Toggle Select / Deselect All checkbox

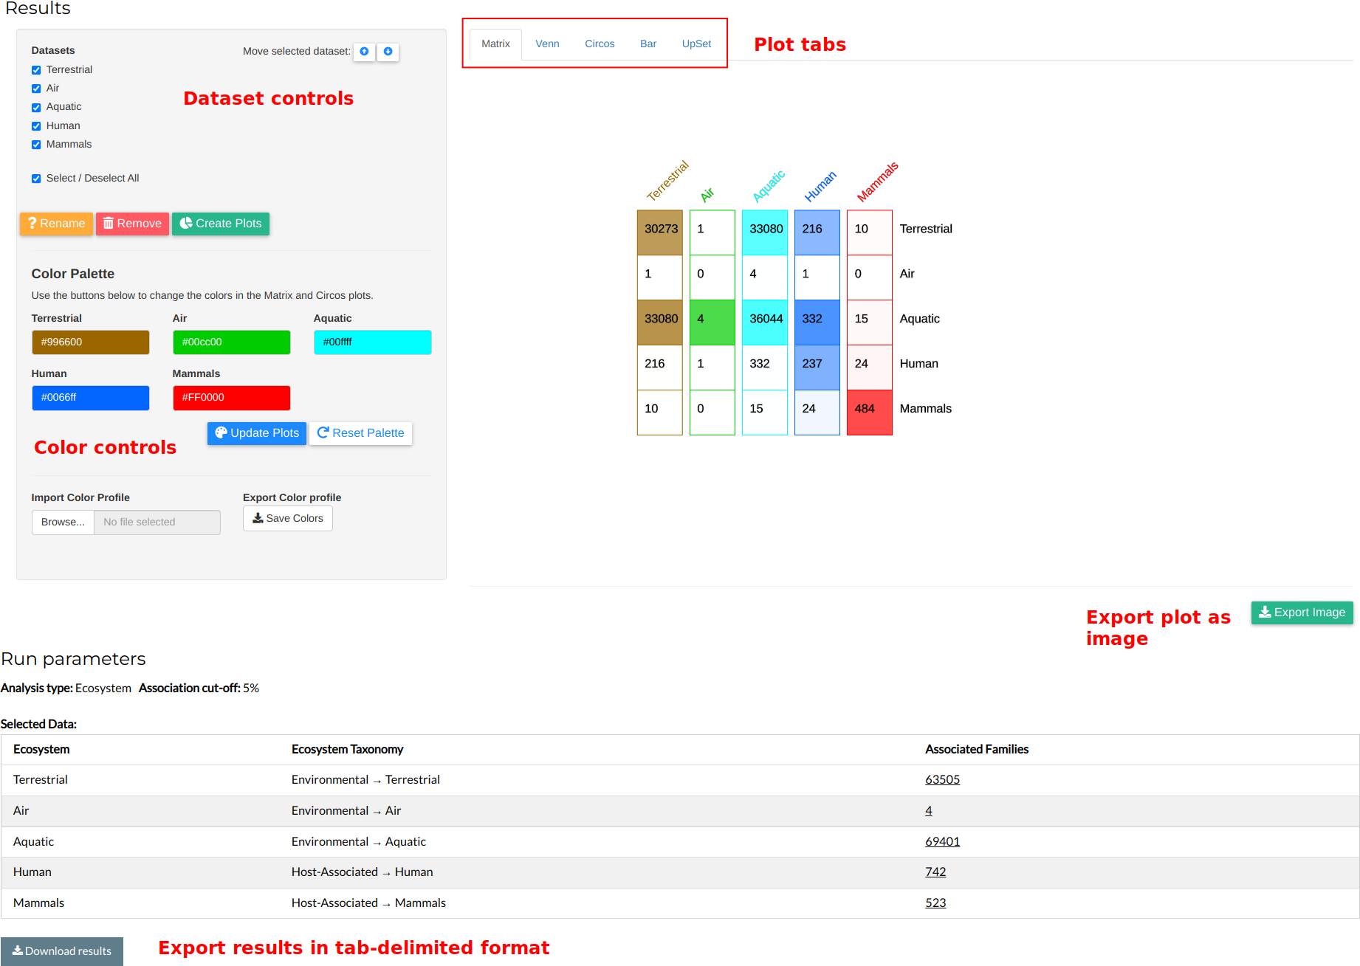point(36,179)
